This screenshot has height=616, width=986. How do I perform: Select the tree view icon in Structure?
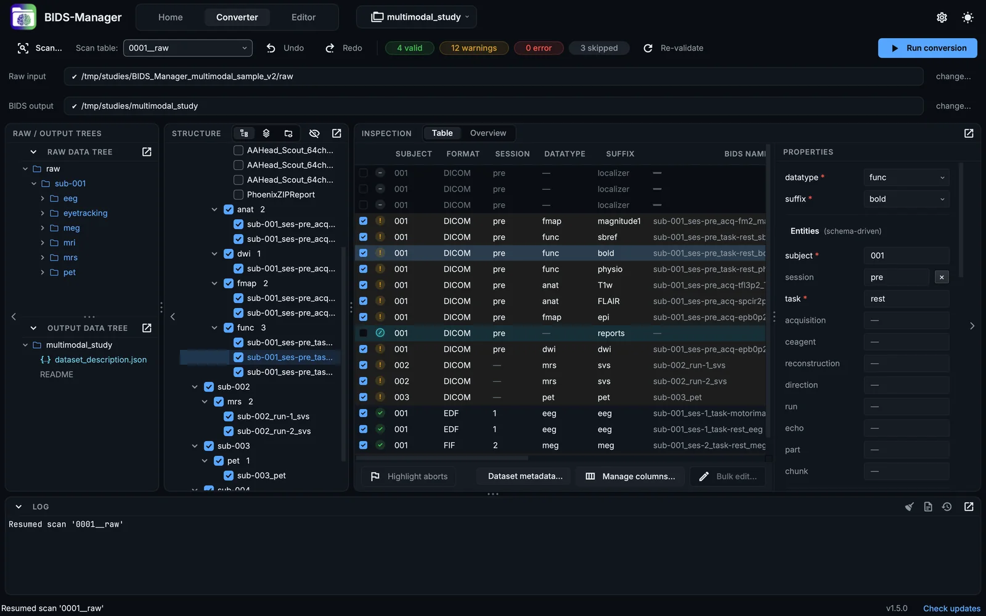point(244,133)
